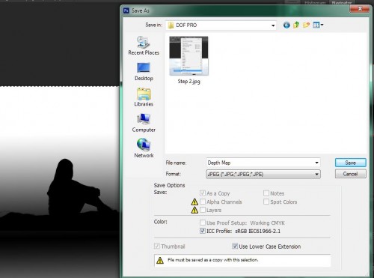374x278 pixels.
Task: Go to Desktop location
Action: coord(144,72)
